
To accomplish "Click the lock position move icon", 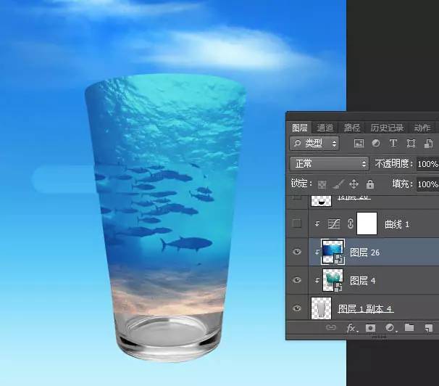I will click(354, 184).
